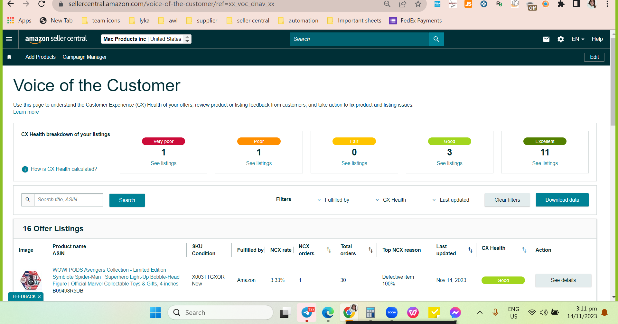Open Microsoft Edge from the taskbar
Image resolution: width=618 pixels, height=324 pixels.
pyautogui.click(x=328, y=312)
